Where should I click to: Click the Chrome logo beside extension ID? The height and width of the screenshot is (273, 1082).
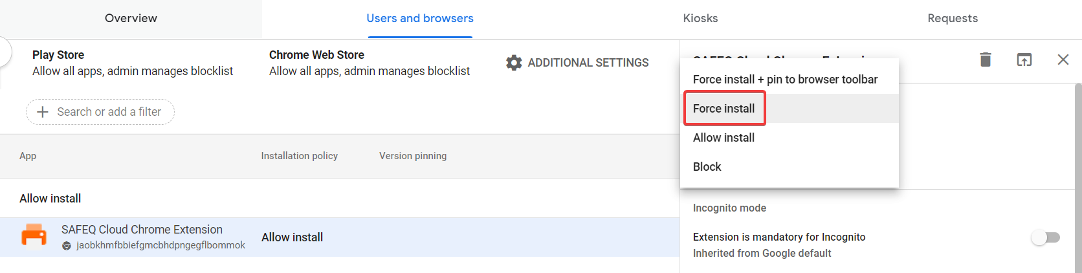tap(67, 246)
